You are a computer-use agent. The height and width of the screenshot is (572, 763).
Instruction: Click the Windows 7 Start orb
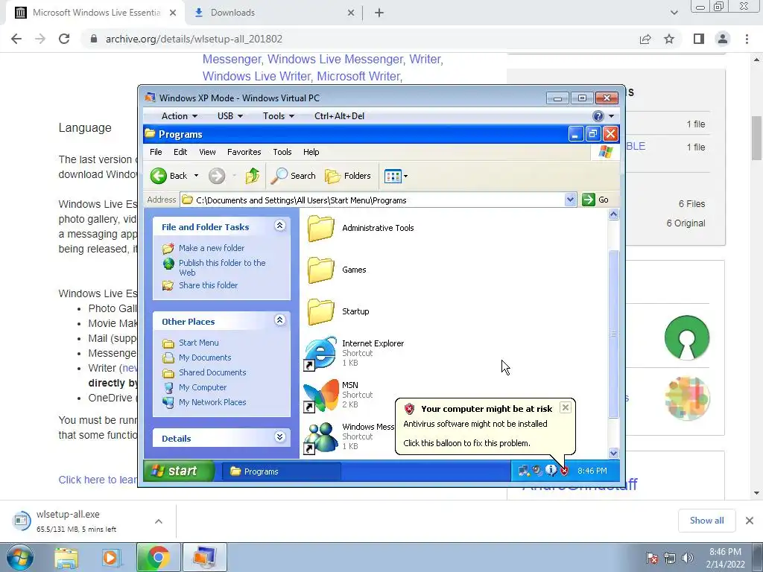(x=19, y=557)
